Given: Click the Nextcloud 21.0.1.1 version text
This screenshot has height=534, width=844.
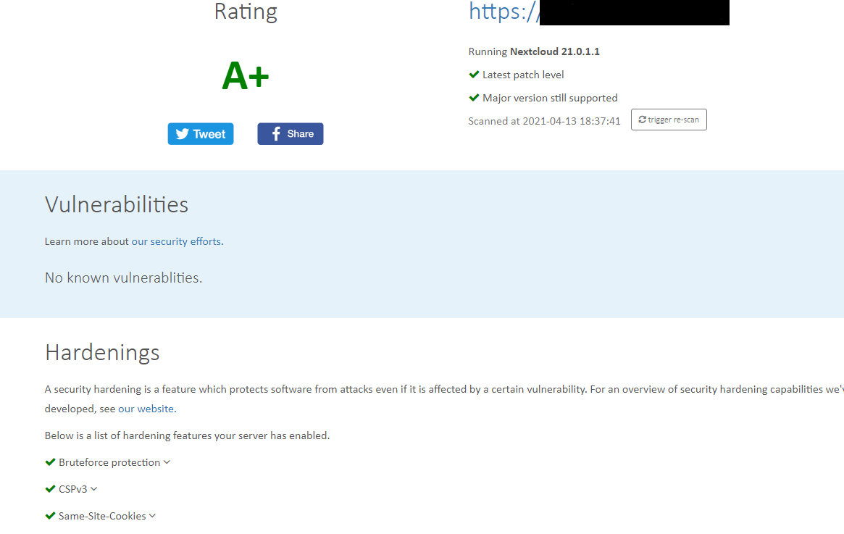Looking at the screenshot, I should tap(554, 51).
